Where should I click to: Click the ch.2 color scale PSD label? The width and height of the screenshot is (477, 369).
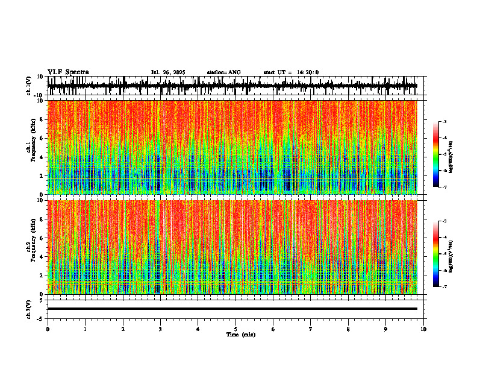451,256
